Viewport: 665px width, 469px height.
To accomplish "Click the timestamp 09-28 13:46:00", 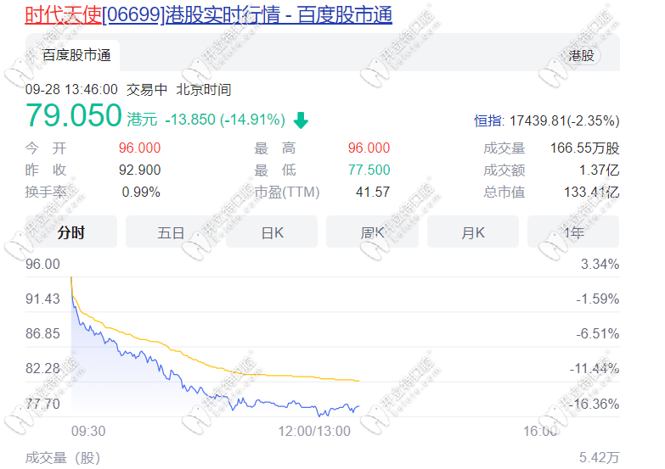I will (x=71, y=89).
